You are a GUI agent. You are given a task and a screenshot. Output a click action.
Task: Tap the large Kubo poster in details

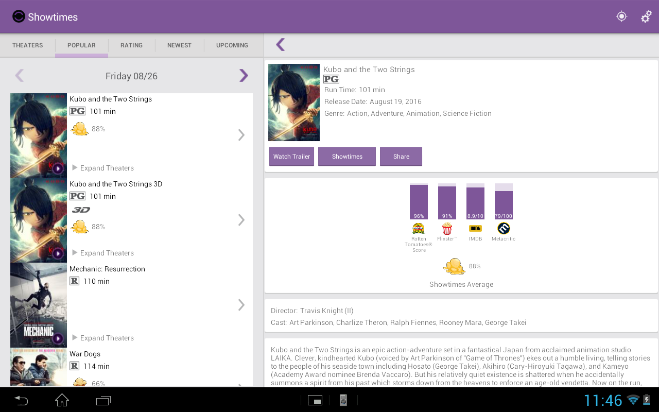click(294, 102)
